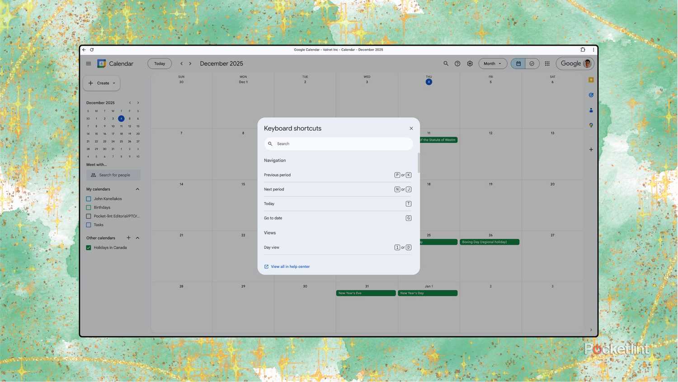Screen dimensions: 678x382
Task: Open Contacts from the side panel
Action: (x=591, y=110)
